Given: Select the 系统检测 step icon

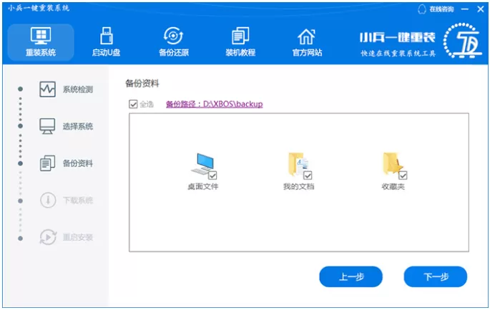Looking at the screenshot, I should [47, 89].
